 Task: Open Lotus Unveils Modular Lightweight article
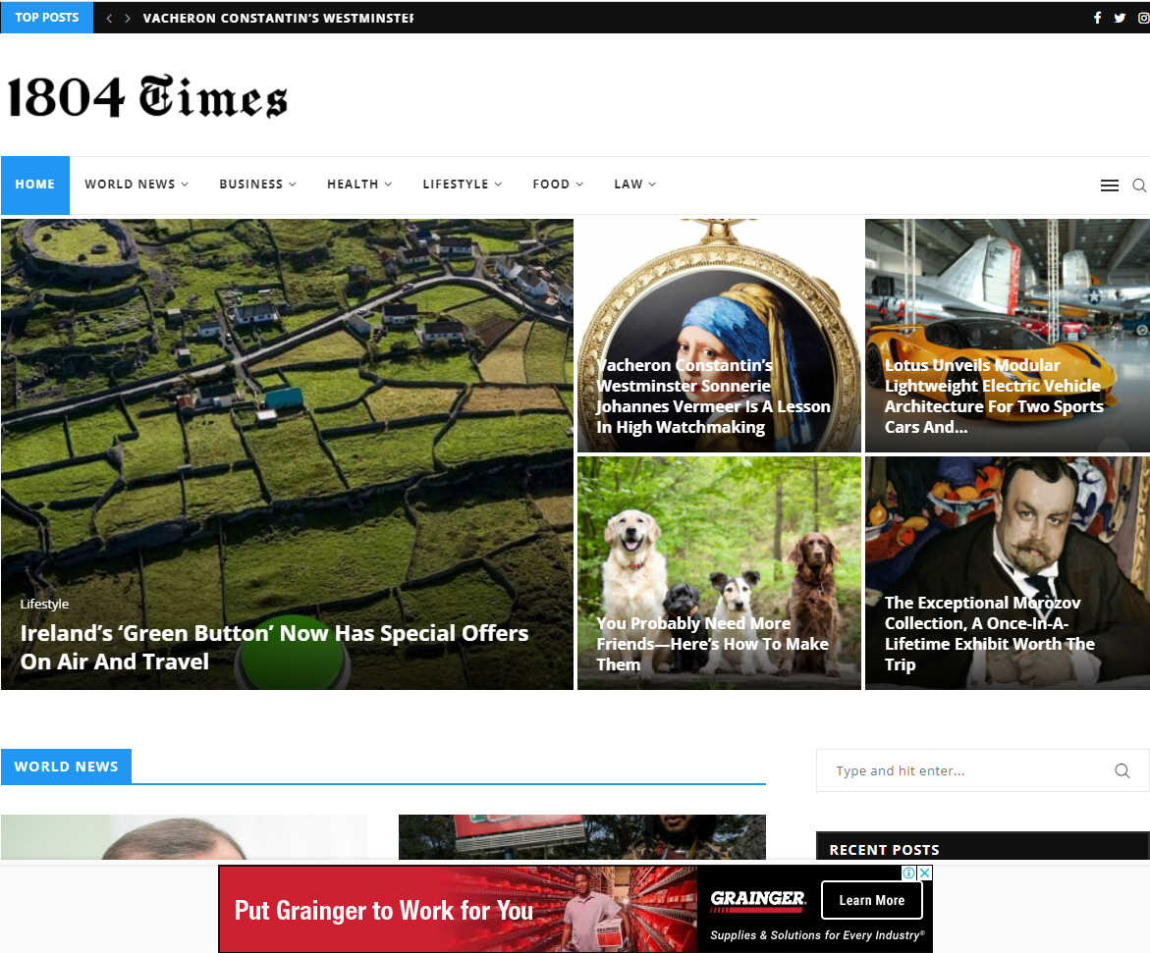tap(994, 396)
